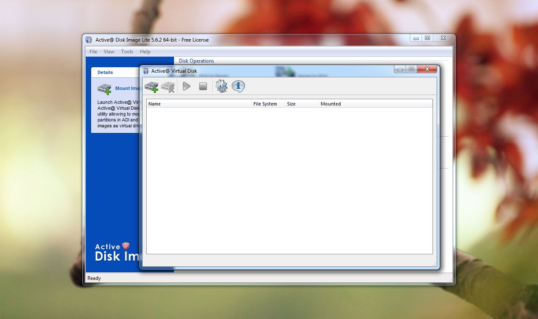
Task: Click the Virtual Disk window resize grip
Action: [x=435, y=264]
